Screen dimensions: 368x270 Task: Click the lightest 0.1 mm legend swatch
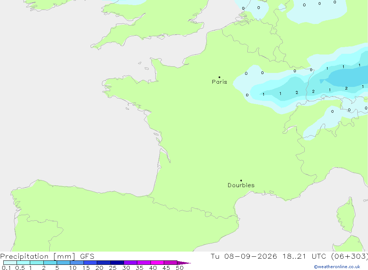tap(10, 263)
